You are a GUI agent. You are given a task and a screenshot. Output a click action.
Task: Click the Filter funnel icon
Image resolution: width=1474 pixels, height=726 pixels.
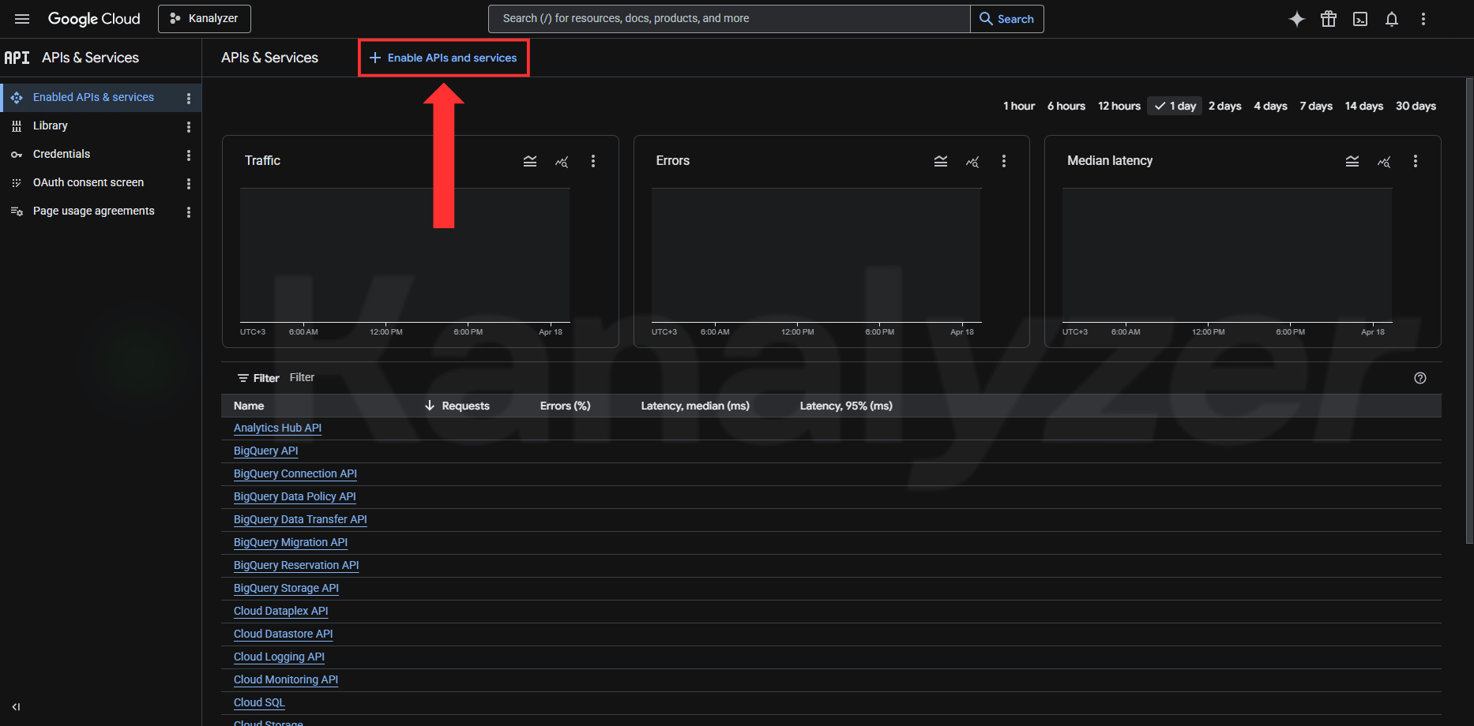pyautogui.click(x=243, y=378)
